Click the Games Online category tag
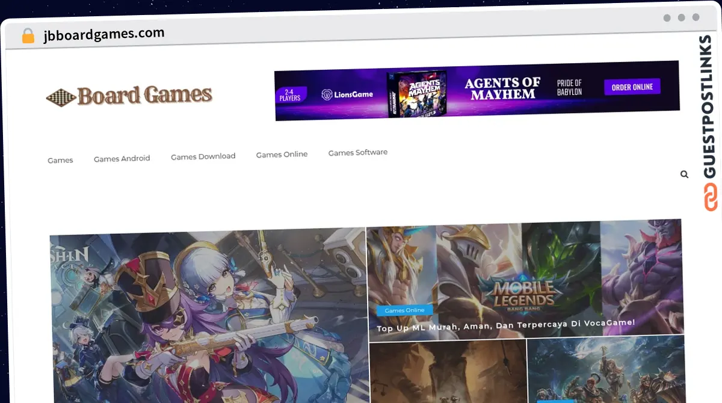 [x=404, y=310]
